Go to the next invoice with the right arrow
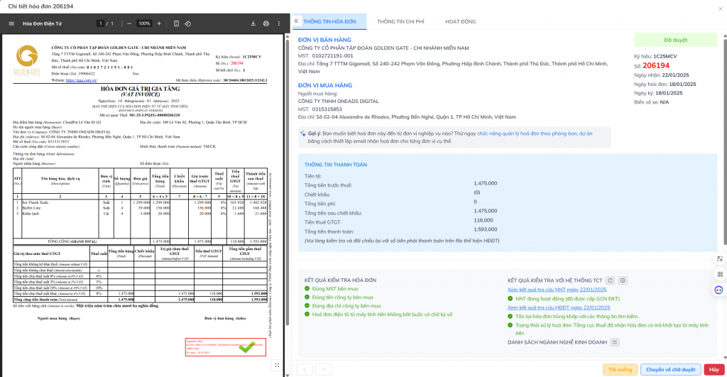The image size is (727, 377). pyautogui.click(x=323, y=370)
